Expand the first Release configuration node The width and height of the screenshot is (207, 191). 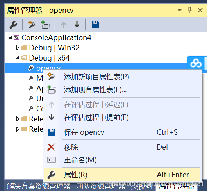coord(18,119)
